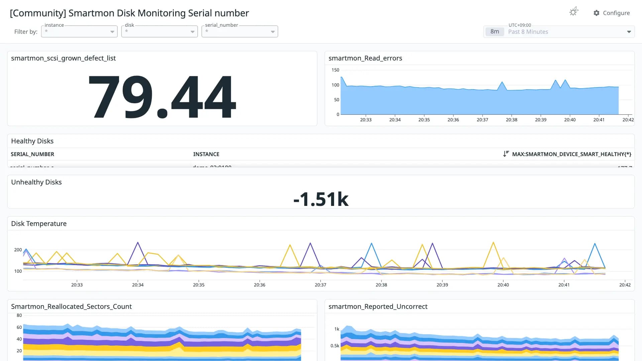Click the 79.44 grown defect list value

coord(162,97)
